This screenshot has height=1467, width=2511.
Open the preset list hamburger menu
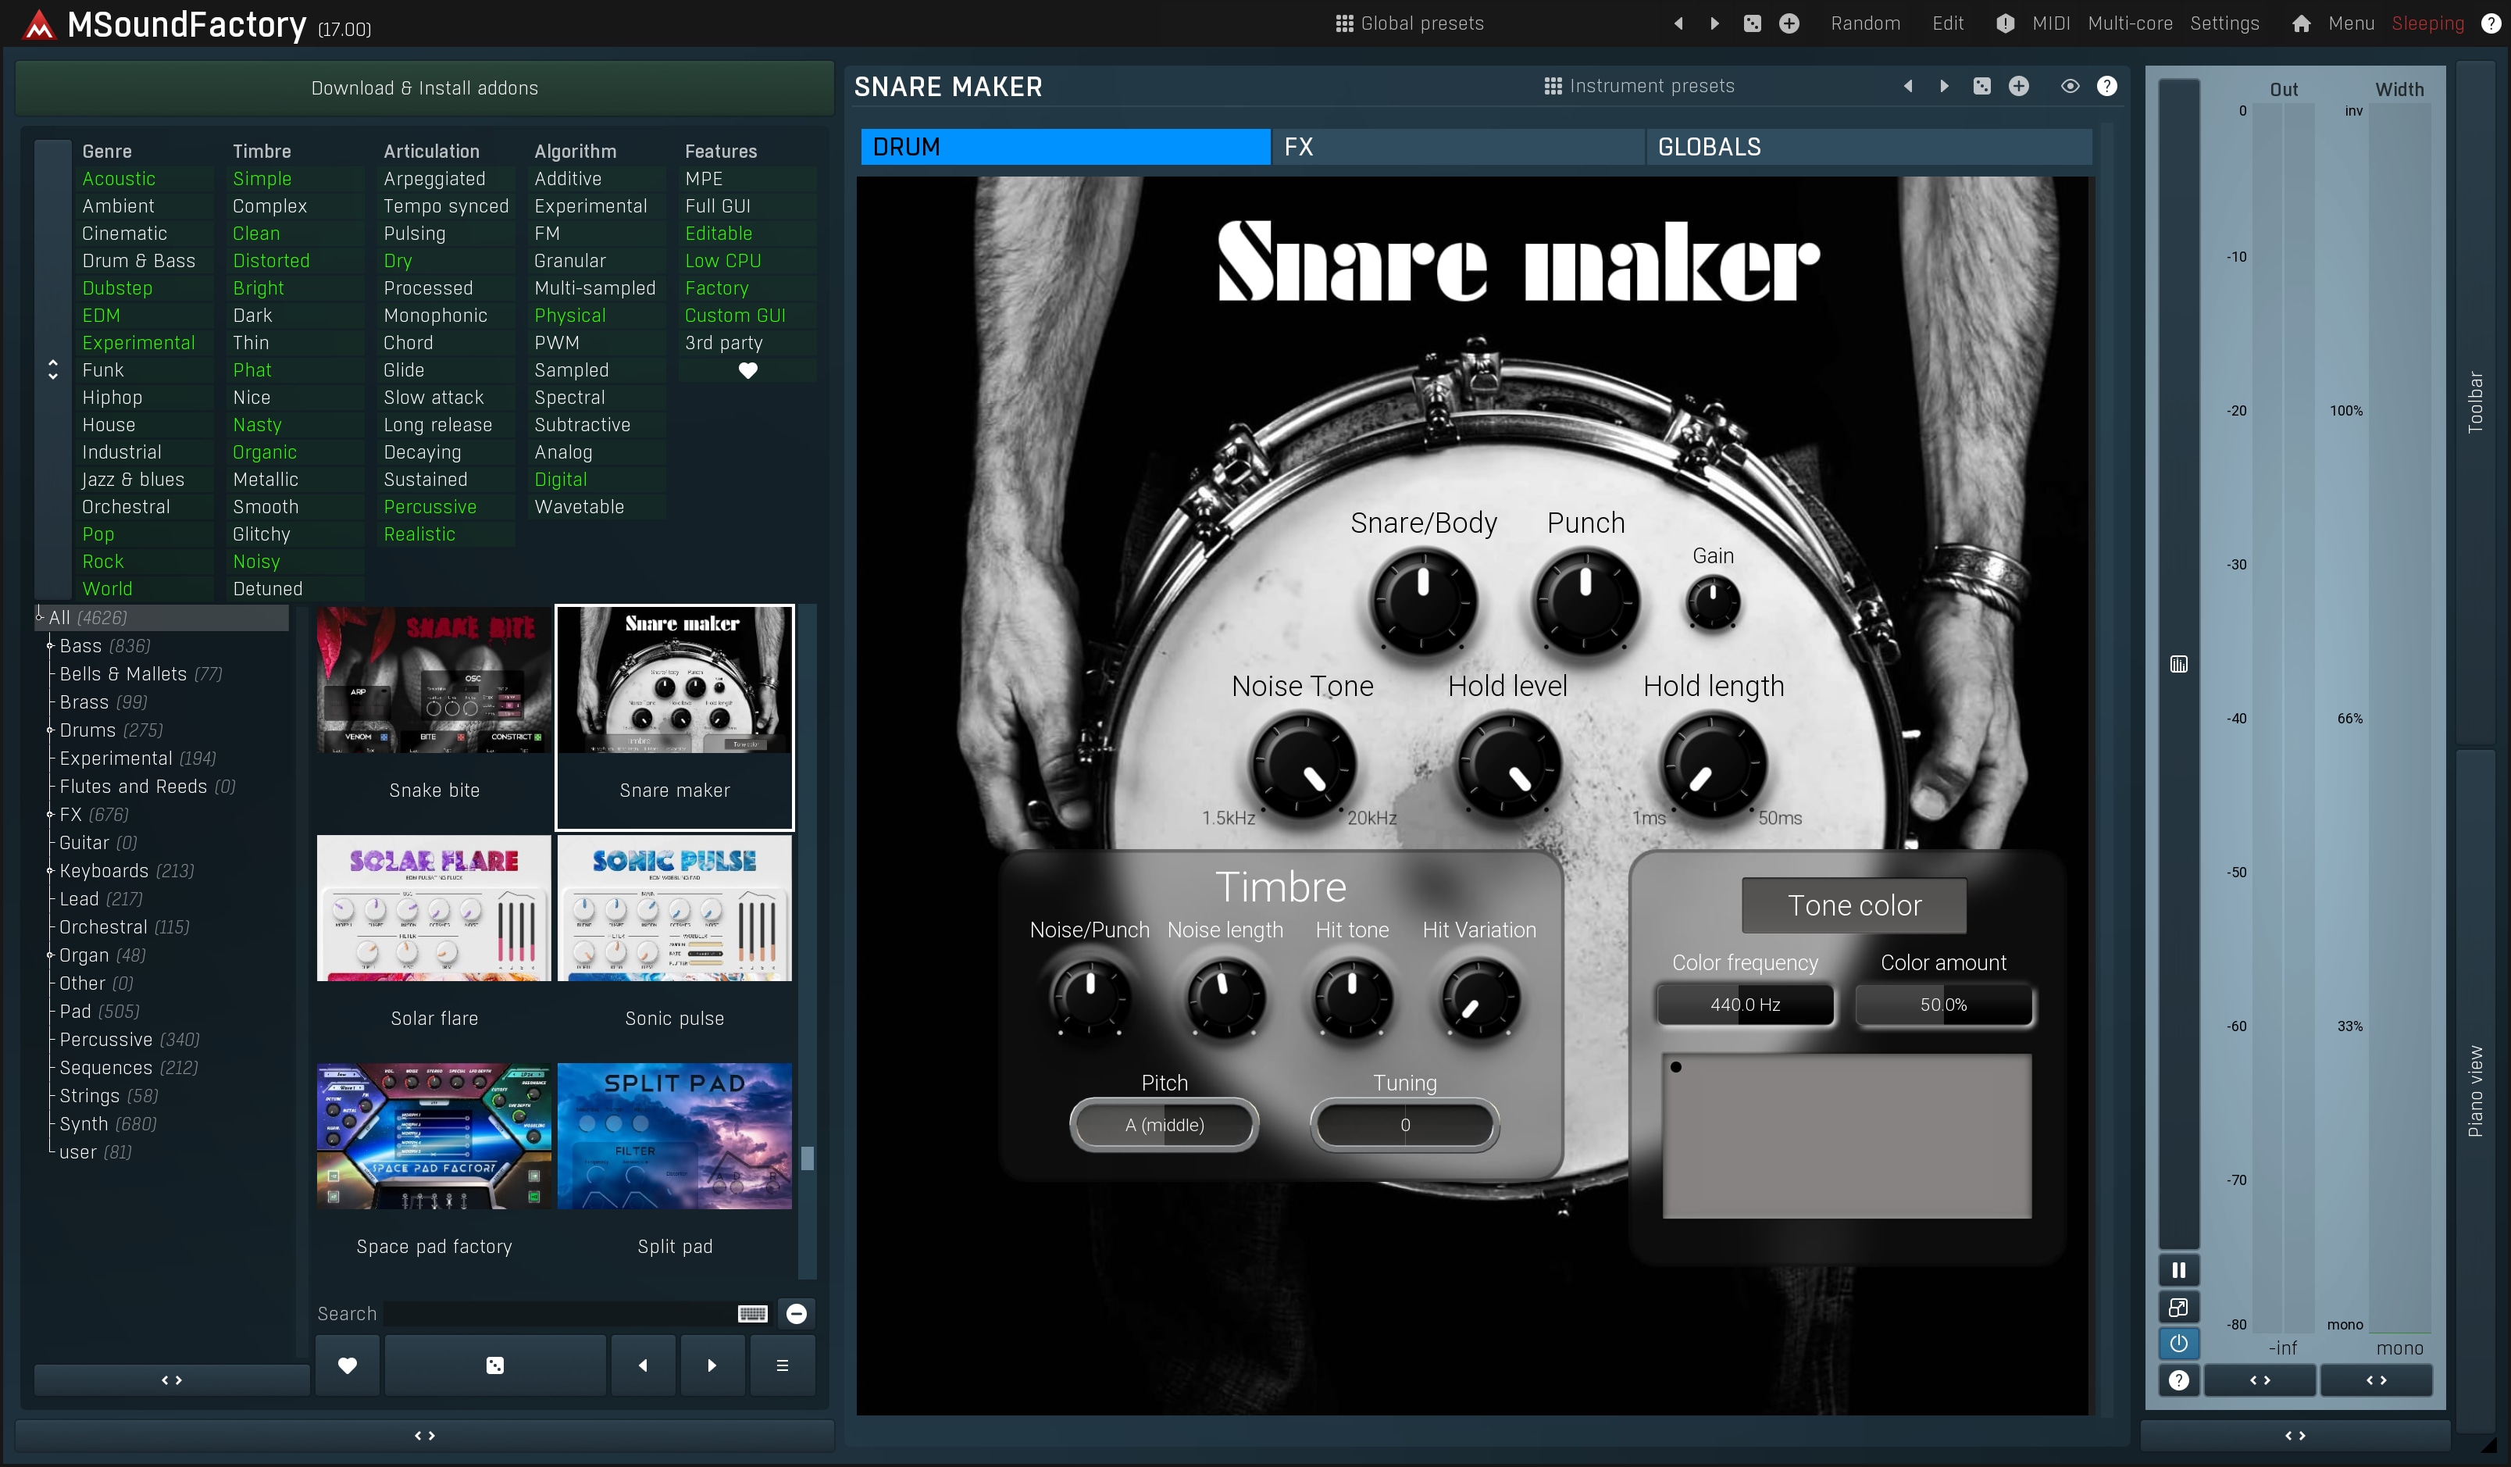coord(782,1365)
